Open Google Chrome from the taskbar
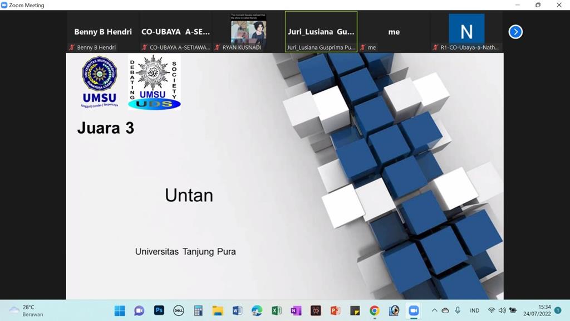 tap(375, 310)
